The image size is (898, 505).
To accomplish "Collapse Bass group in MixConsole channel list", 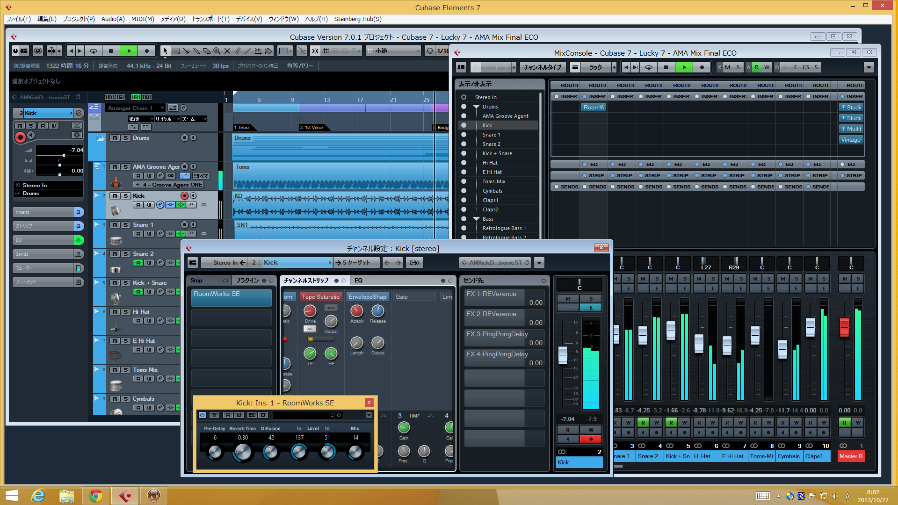I will [x=476, y=219].
